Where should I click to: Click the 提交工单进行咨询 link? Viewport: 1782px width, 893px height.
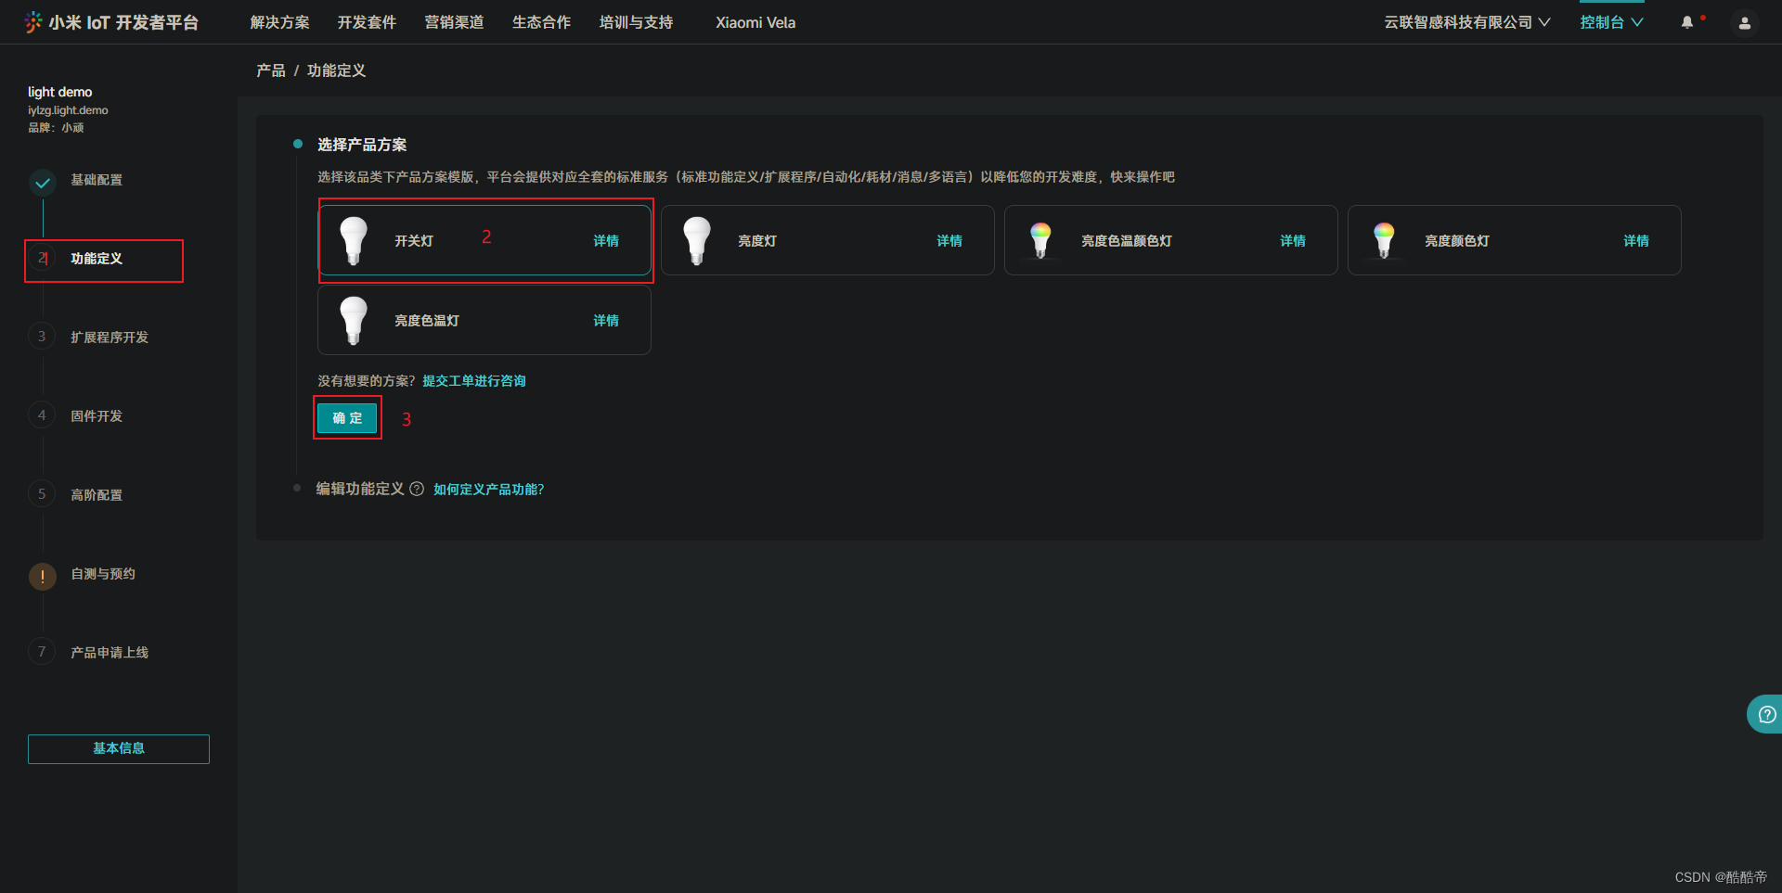click(x=474, y=381)
